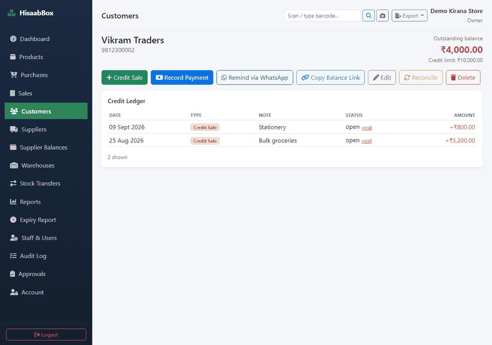Screen dimensions: 492x345
Task: Navigate to Sales
Action: [46, 93]
